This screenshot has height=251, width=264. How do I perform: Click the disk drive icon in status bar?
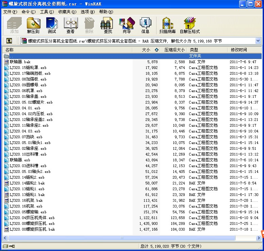(x=5, y=246)
